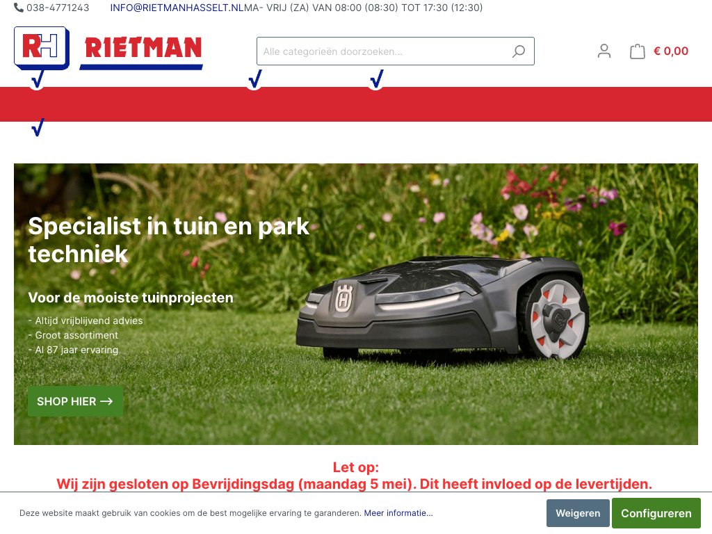Viewport: 712px width, 534px height.
Task: Click the SHOP HIER button
Action: 75,401
